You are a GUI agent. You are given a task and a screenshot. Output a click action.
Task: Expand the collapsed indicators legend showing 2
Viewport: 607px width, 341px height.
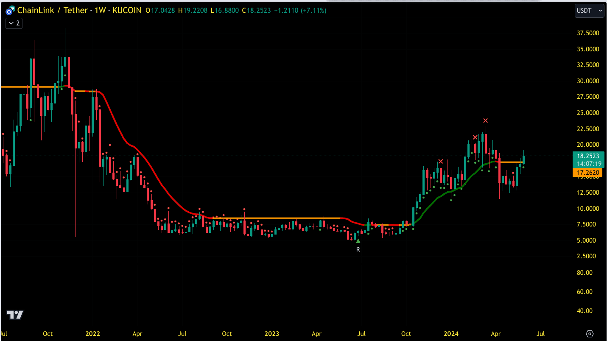coord(14,23)
